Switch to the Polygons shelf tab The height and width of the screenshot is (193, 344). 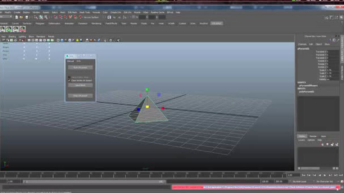point(40,24)
